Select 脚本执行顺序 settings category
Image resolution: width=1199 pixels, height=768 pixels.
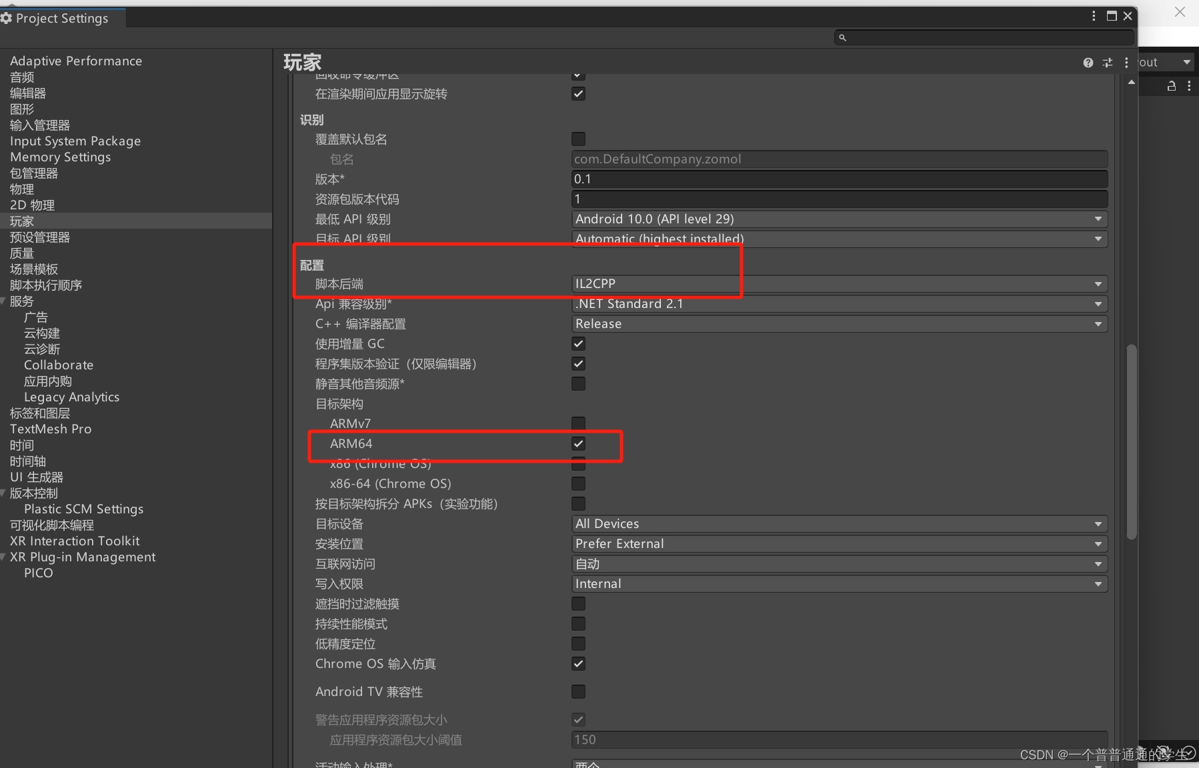click(46, 285)
